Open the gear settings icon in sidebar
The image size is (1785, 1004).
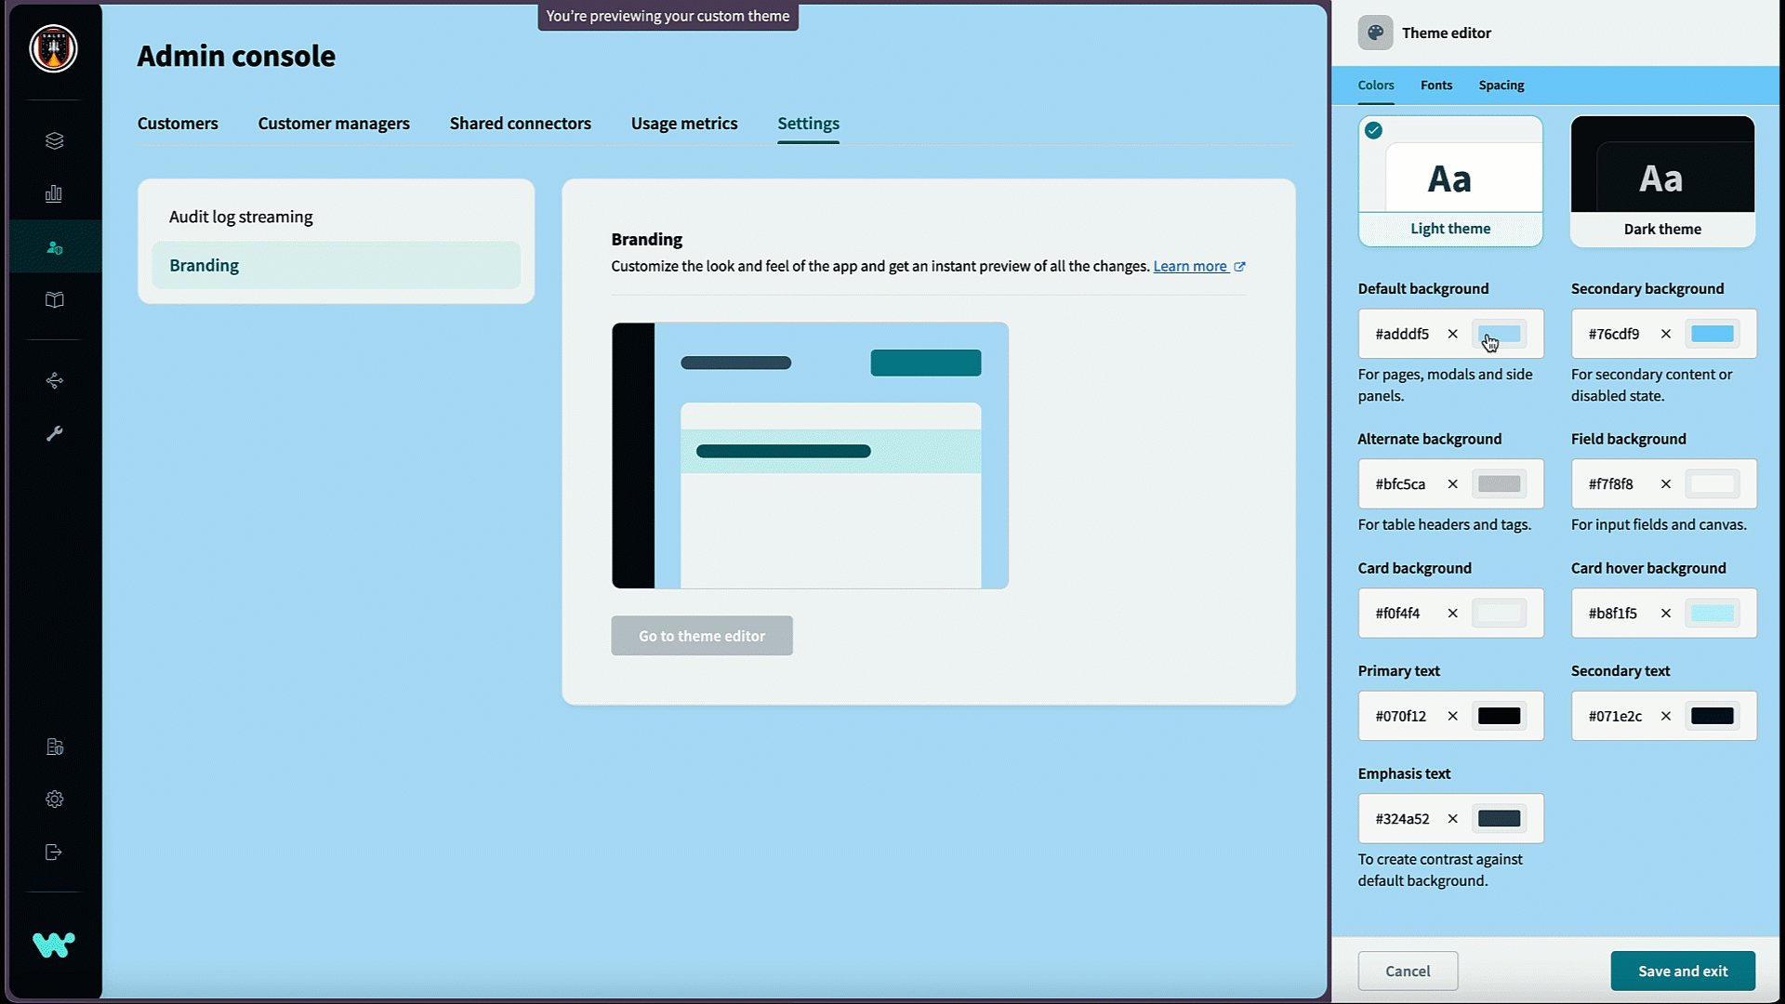click(x=54, y=799)
